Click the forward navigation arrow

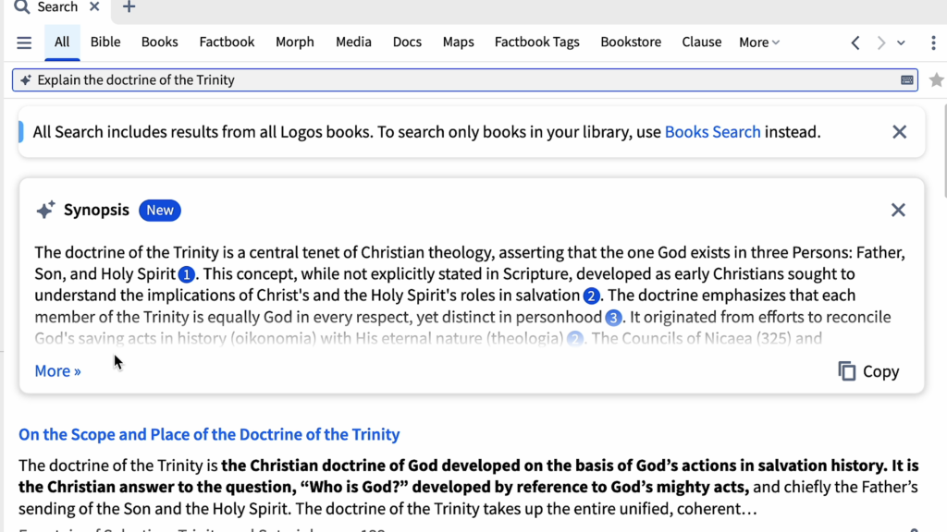click(x=880, y=42)
